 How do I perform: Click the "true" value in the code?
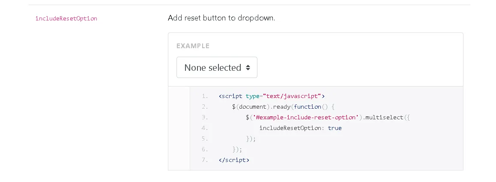coord(335,128)
